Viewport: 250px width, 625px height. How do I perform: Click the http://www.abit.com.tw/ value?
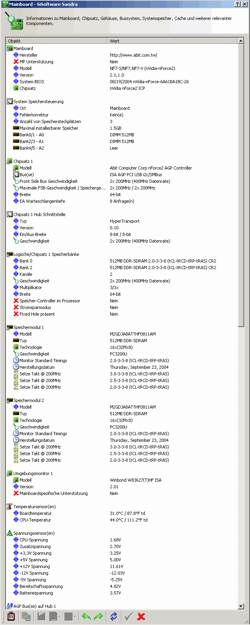[134, 55]
